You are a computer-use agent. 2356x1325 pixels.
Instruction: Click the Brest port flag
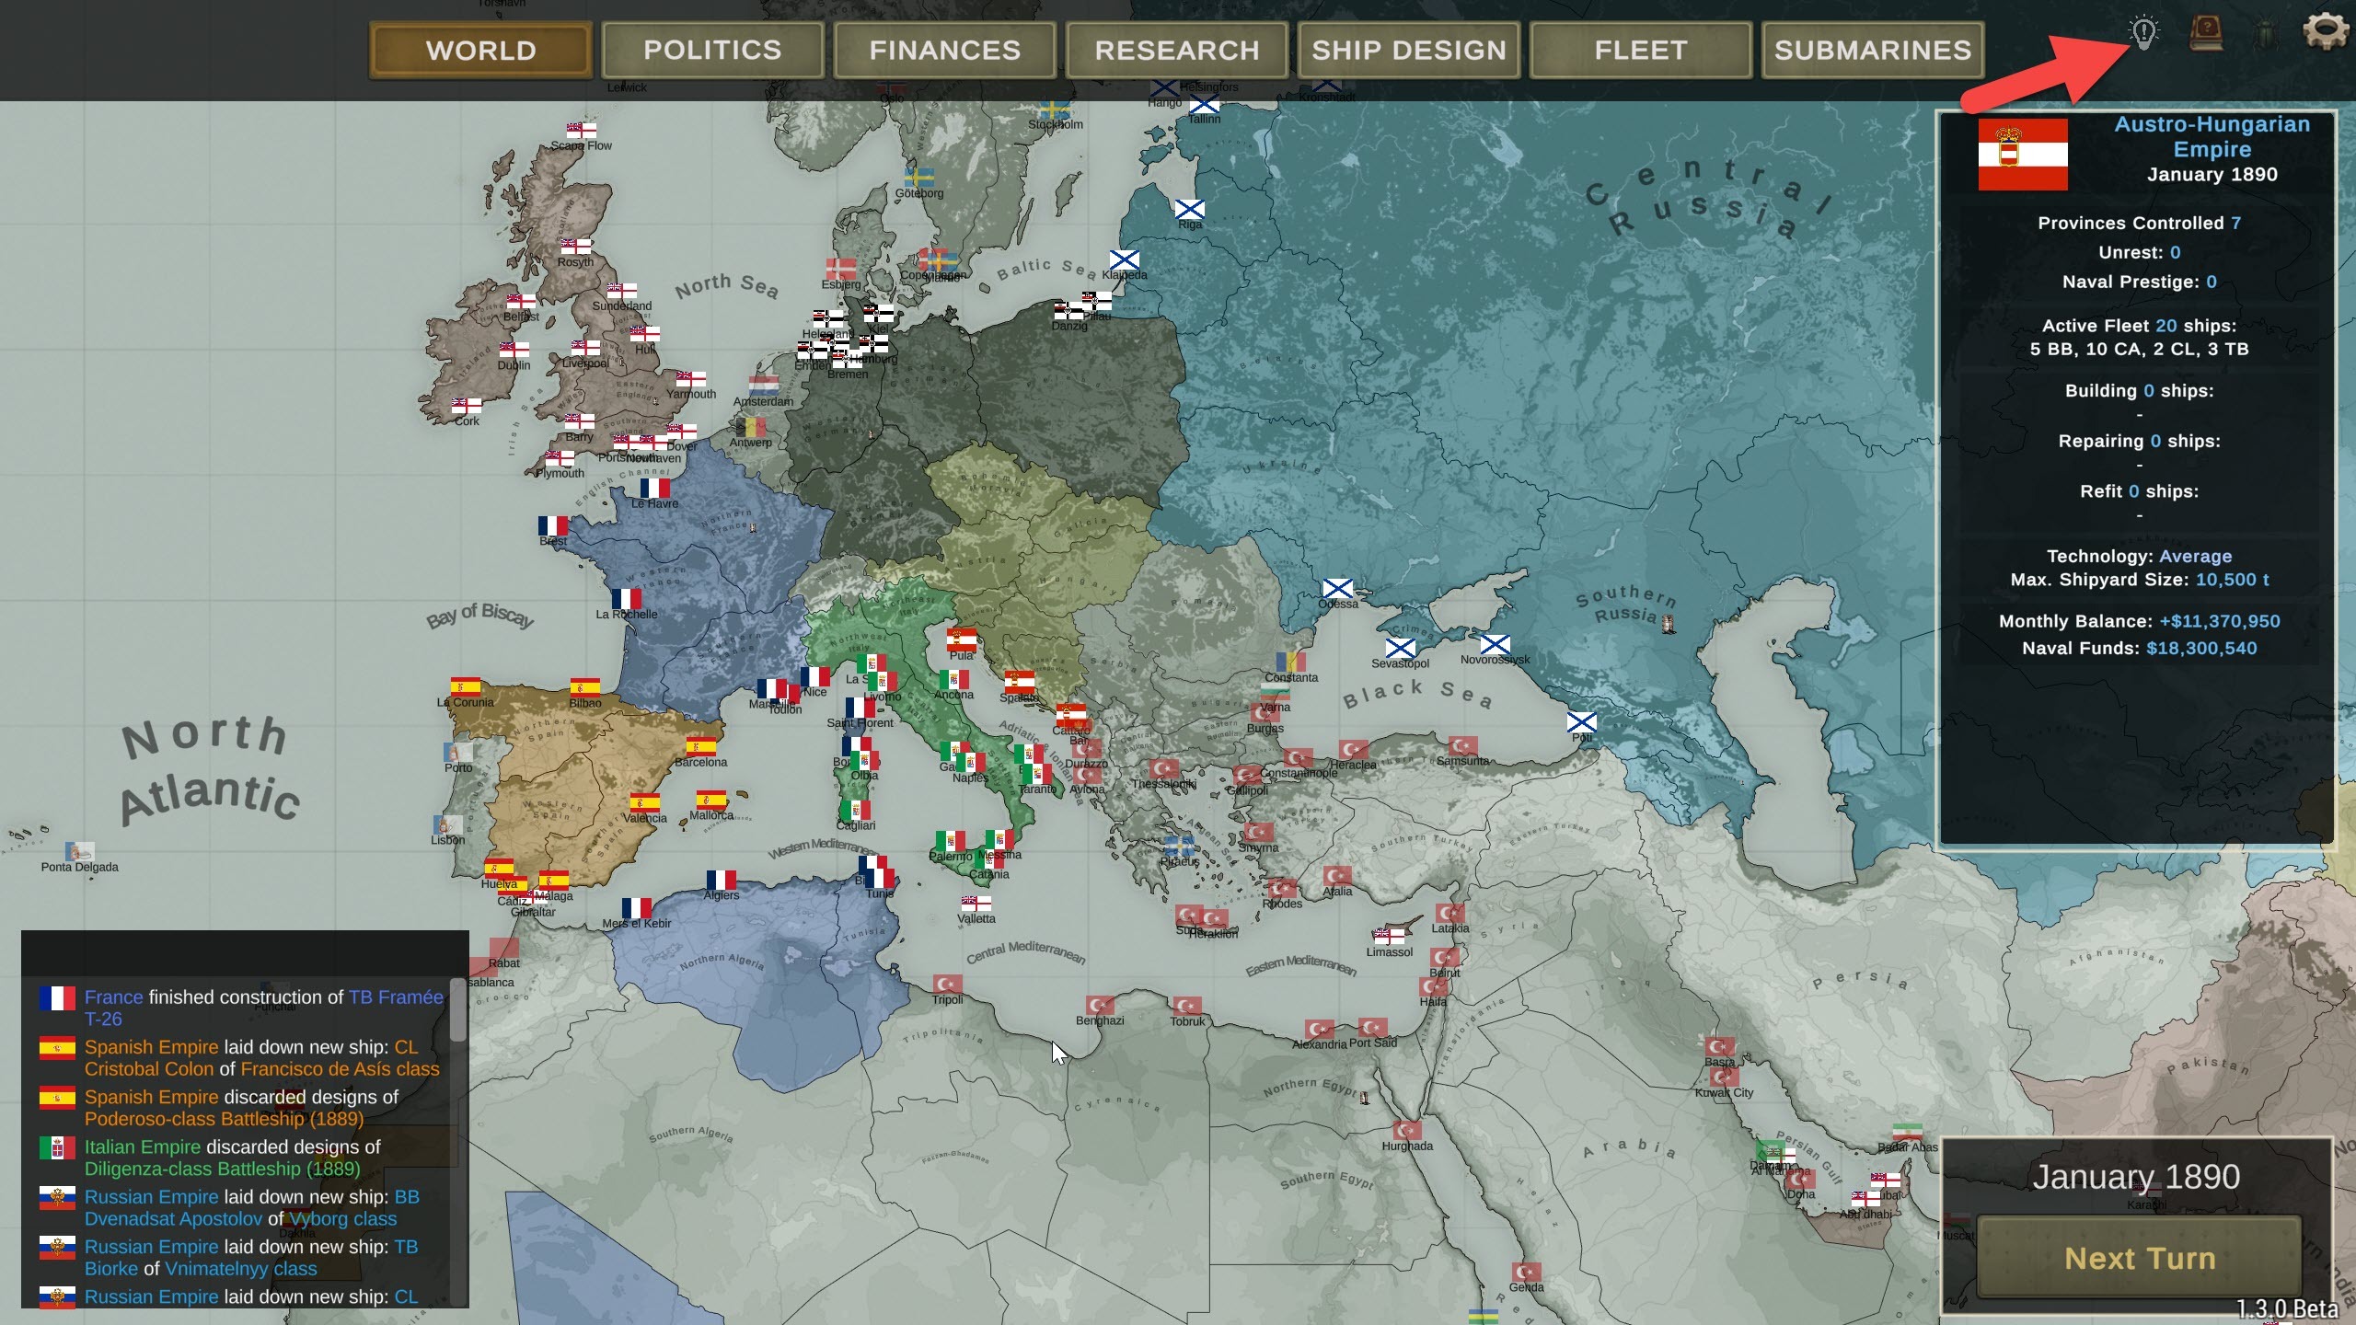553,525
